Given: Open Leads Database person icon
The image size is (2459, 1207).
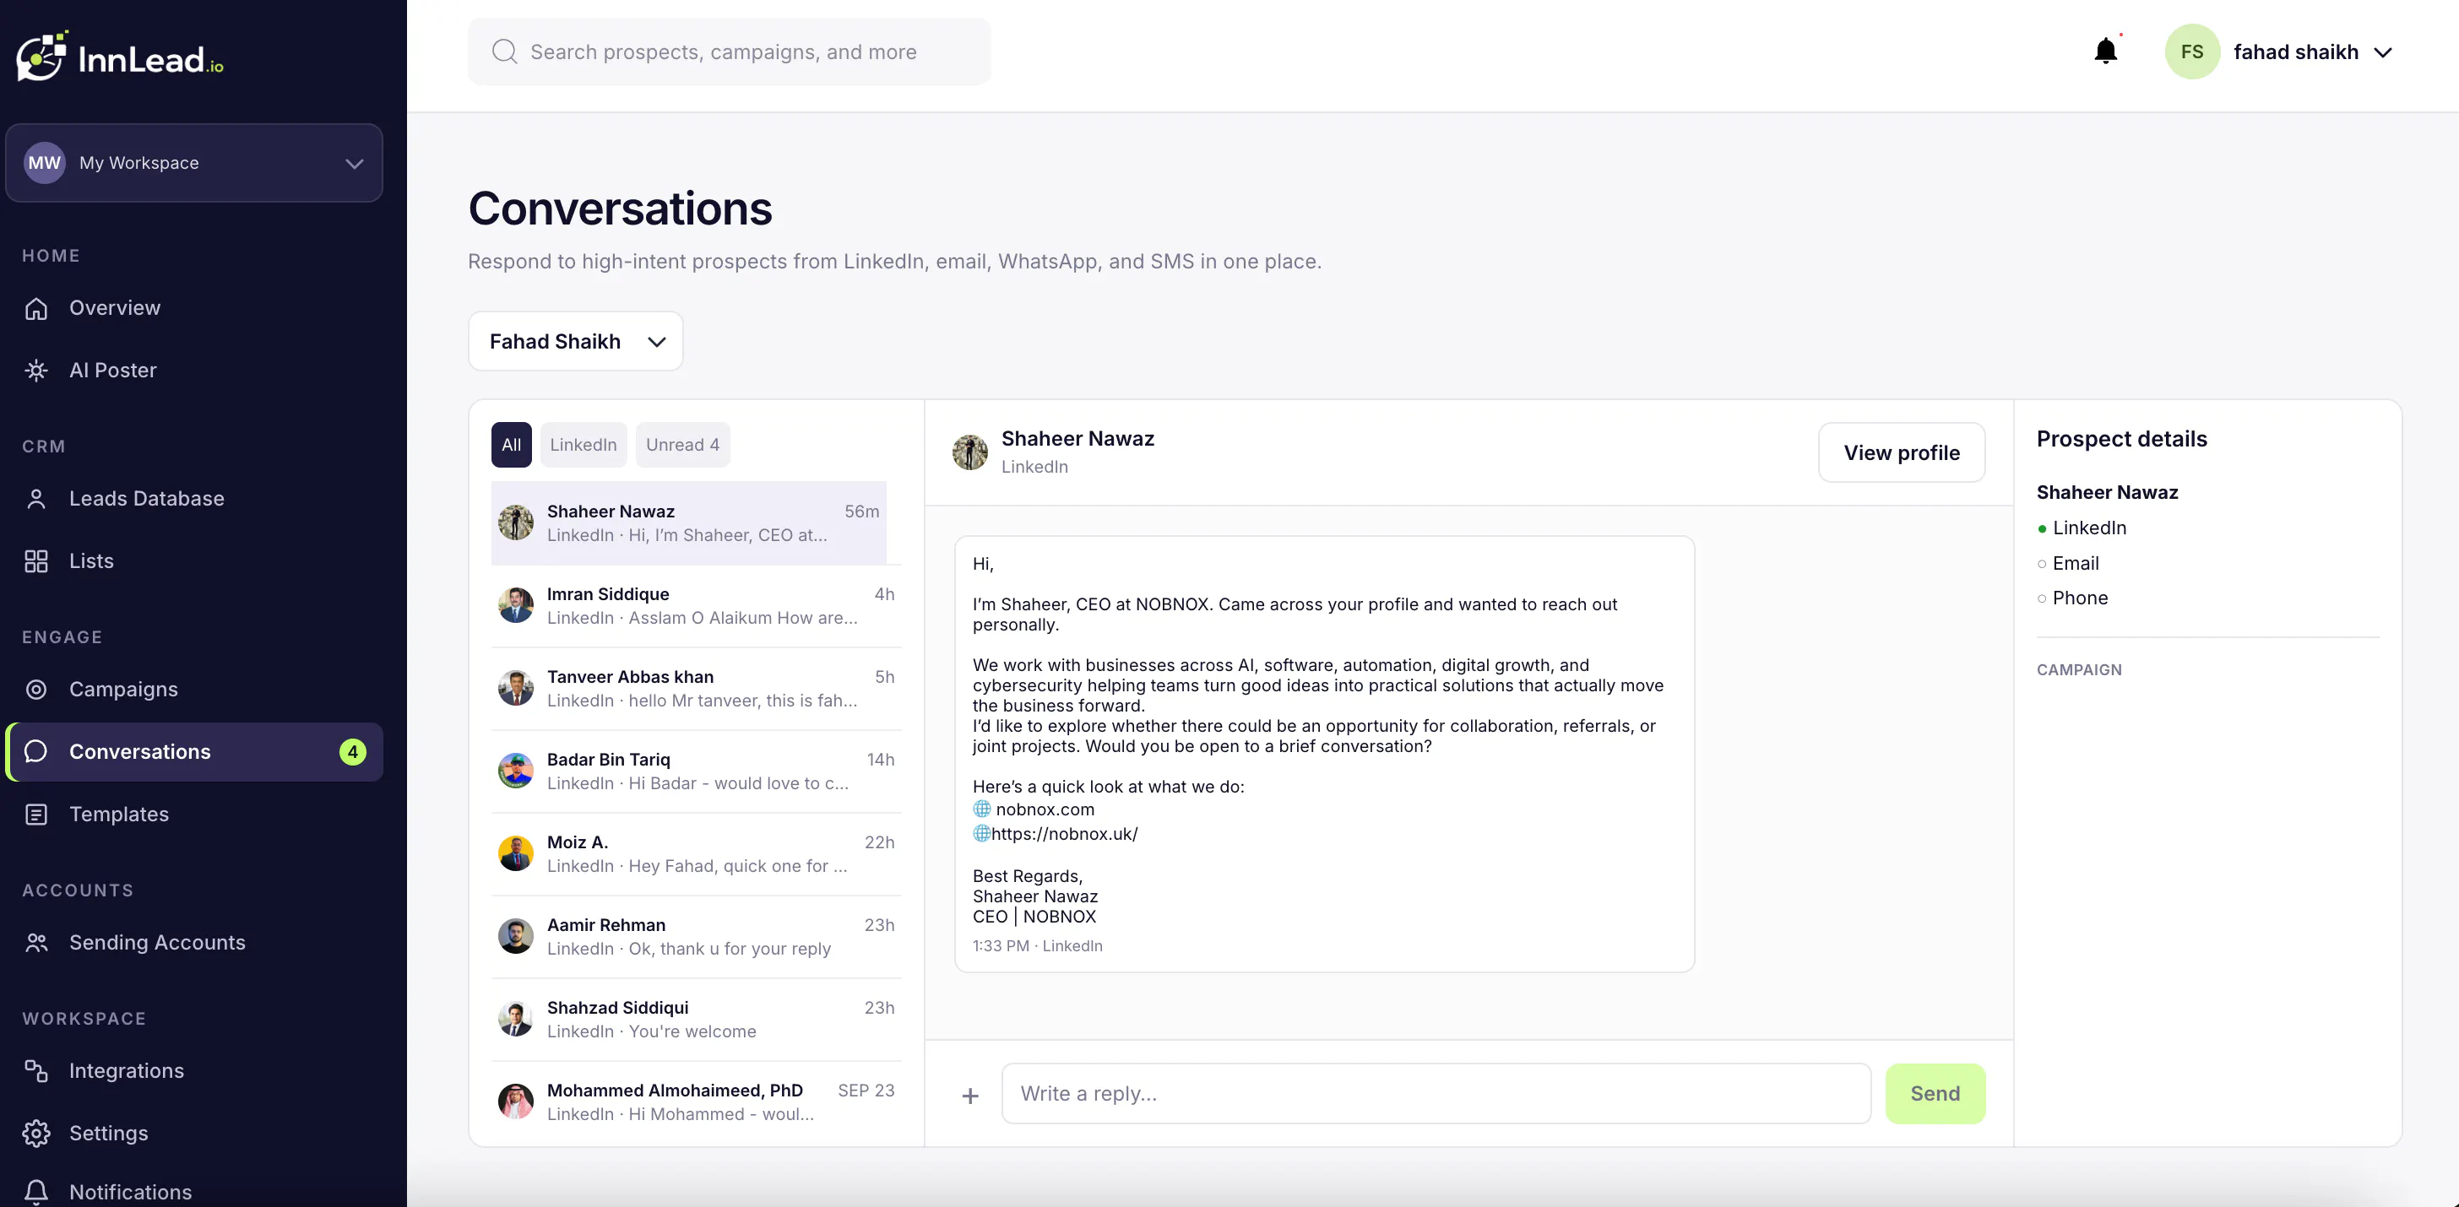Looking at the screenshot, I should [36, 499].
